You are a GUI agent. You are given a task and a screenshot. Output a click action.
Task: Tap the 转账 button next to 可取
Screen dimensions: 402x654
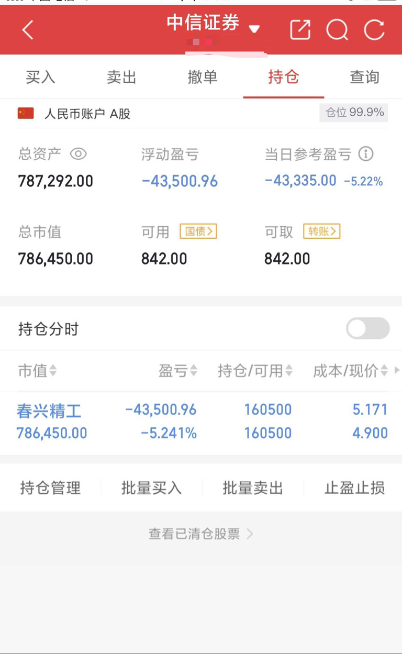pyautogui.click(x=322, y=231)
